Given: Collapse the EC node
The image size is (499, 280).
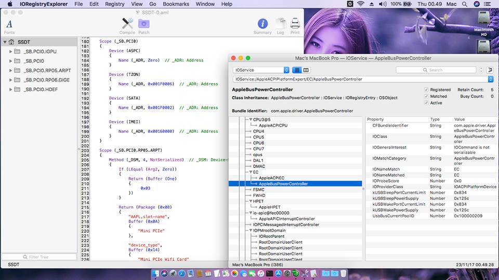Looking at the screenshot, I should coord(251,172).
